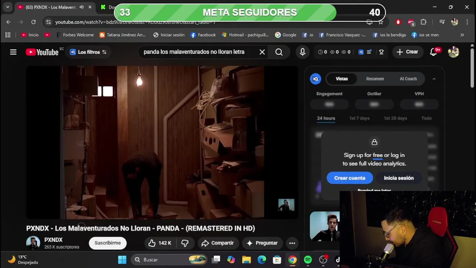
Task: Switch to the AI Coach tab
Action: (408, 79)
